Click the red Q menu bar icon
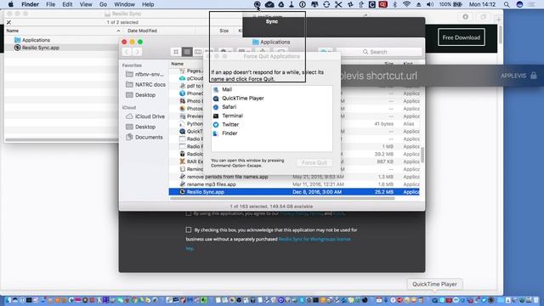This screenshot has width=544, height=306. [x=383, y=4]
